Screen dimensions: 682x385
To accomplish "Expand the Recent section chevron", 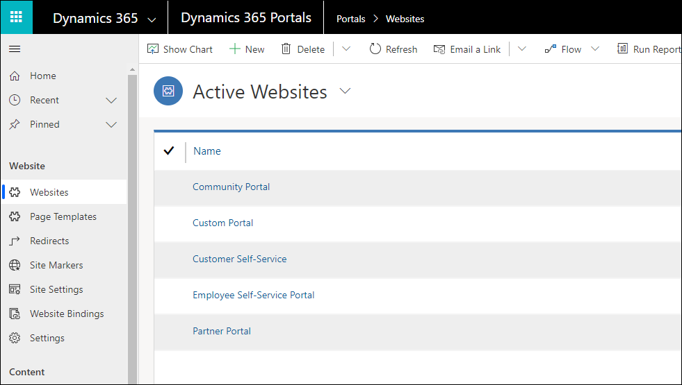I will coord(111,101).
